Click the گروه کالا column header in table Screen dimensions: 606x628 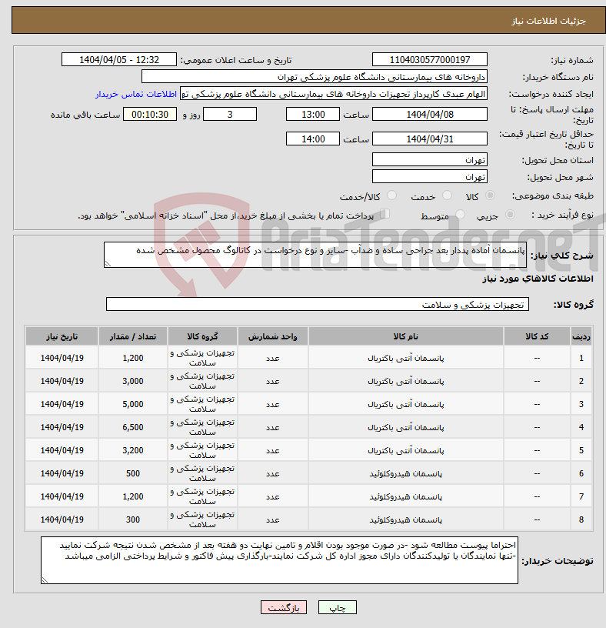[x=202, y=336]
